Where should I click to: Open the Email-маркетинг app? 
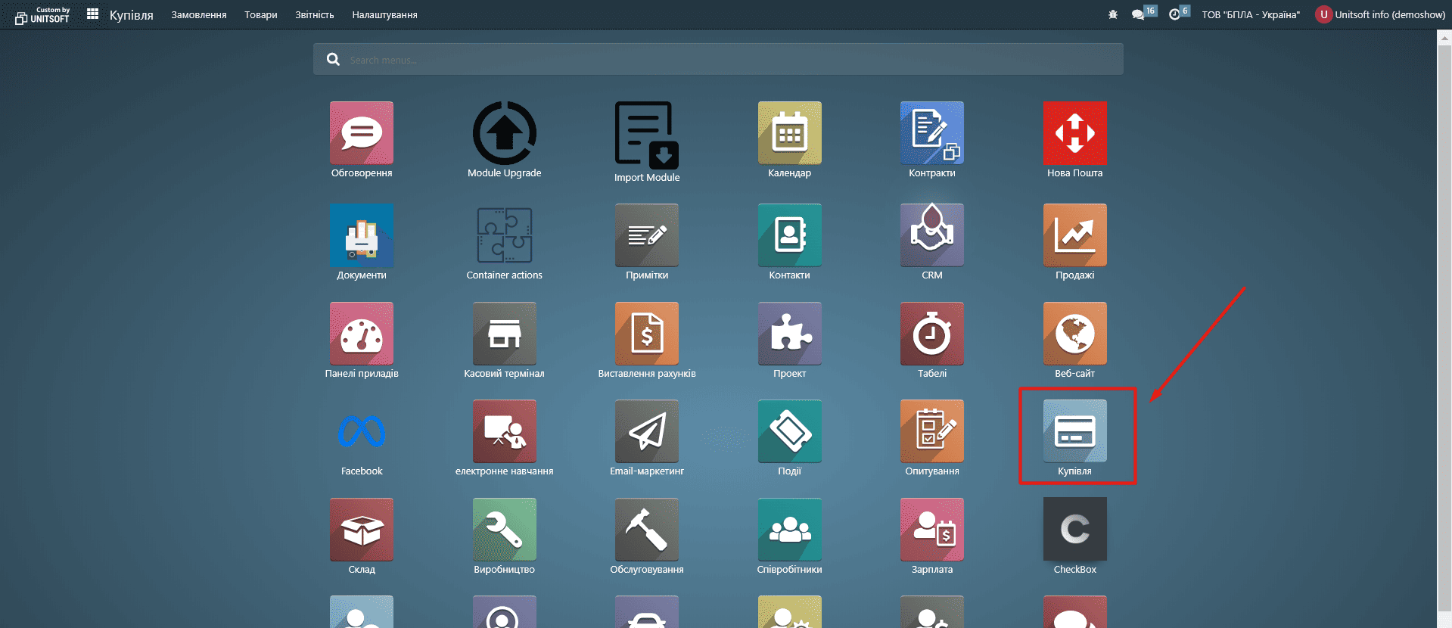(646, 431)
